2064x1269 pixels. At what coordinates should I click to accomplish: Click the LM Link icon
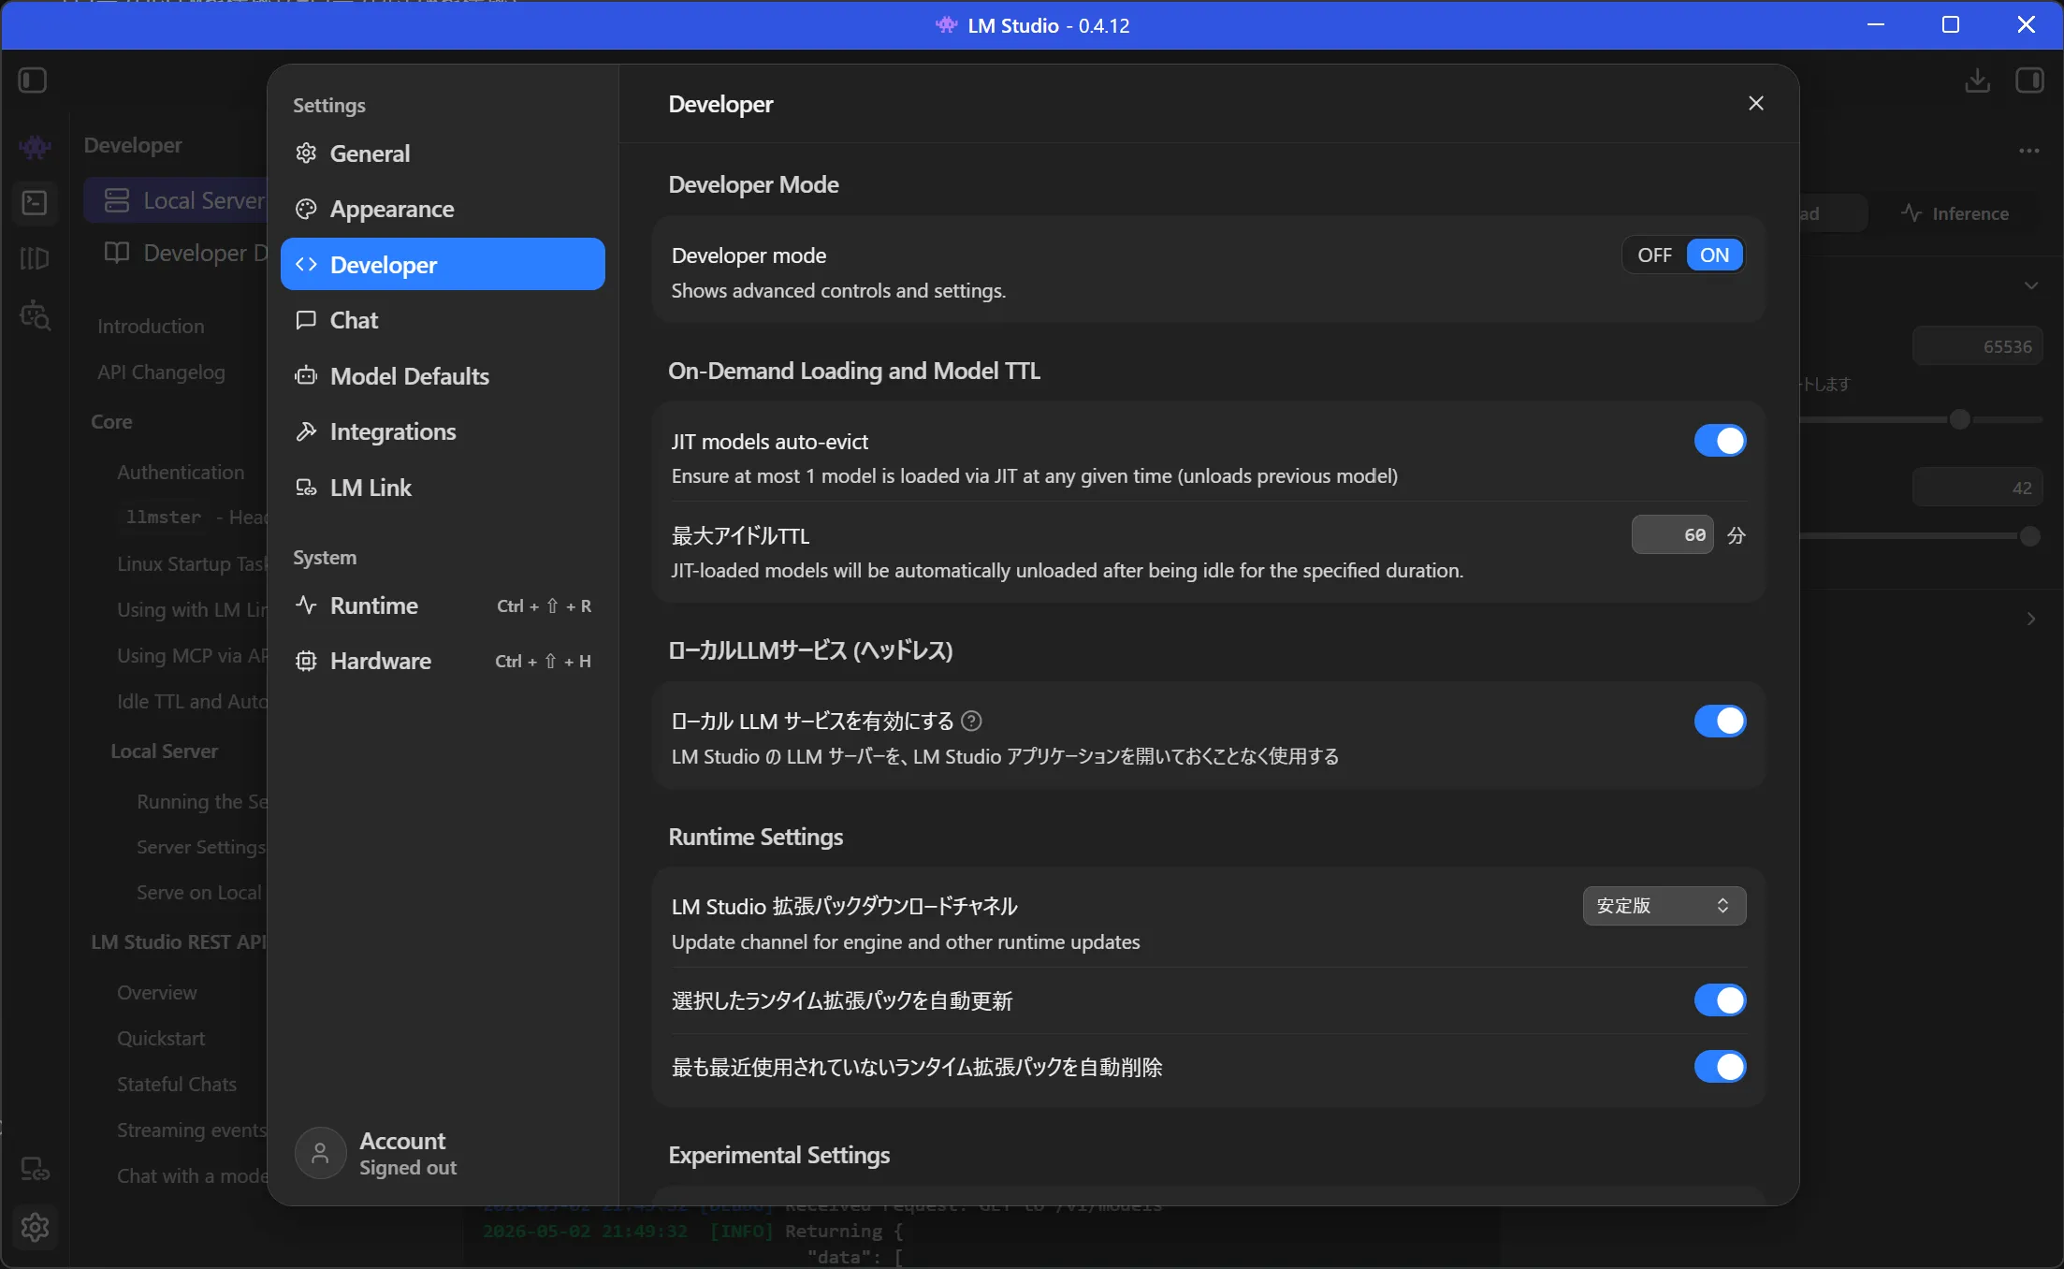306,488
